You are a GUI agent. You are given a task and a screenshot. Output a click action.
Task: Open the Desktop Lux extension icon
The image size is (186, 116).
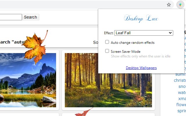pyautogui.click(x=180, y=5)
